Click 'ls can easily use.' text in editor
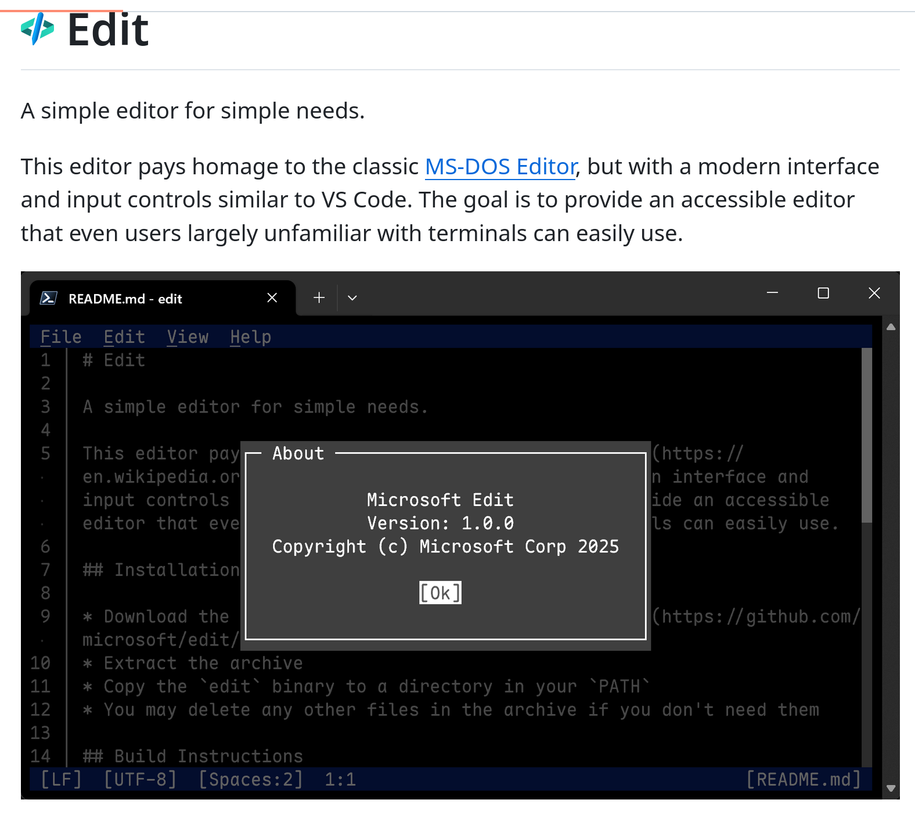The image size is (915, 814). click(x=745, y=523)
